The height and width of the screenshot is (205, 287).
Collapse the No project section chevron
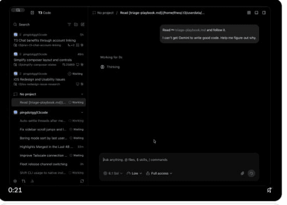tap(82, 94)
